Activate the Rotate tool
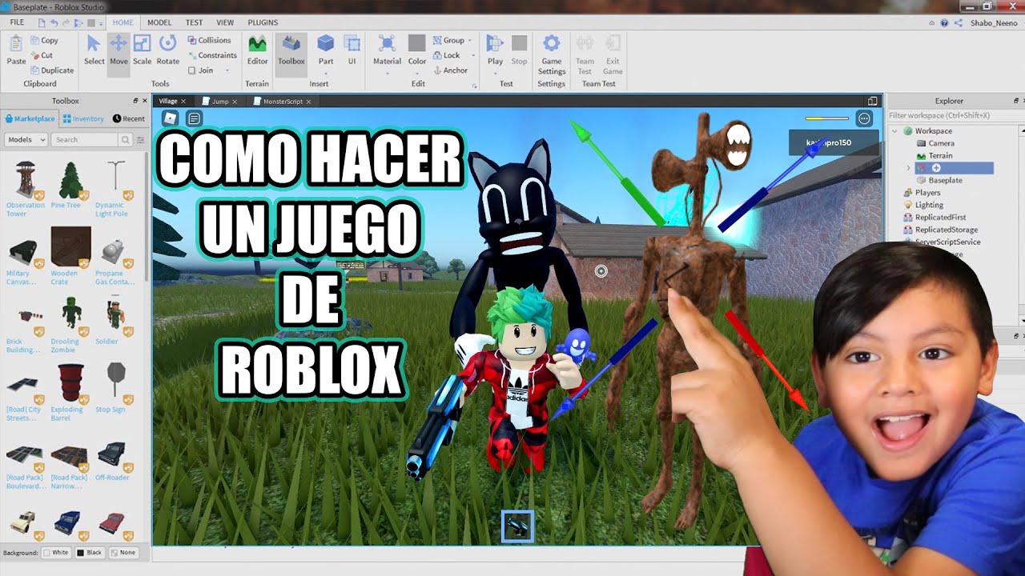The image size is (1025, 576). pos(167,50)
